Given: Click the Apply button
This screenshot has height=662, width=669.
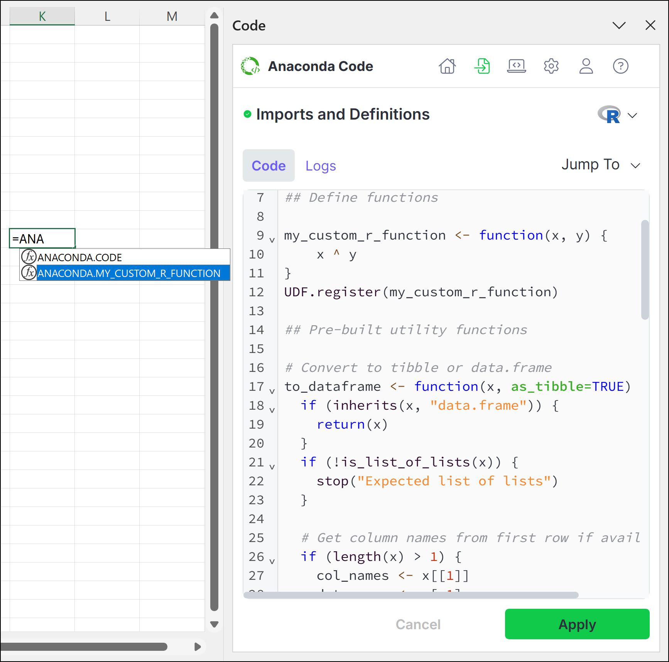Looking at the screenshot, I should coord(577,624).
